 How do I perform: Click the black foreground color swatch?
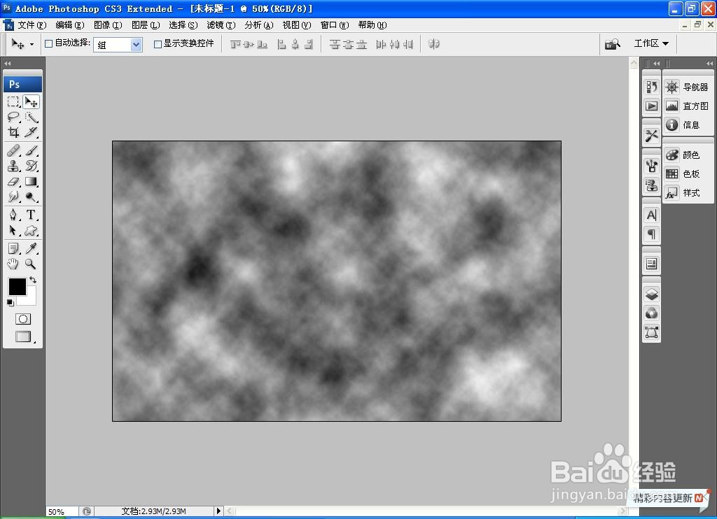(x=16, y=287)
